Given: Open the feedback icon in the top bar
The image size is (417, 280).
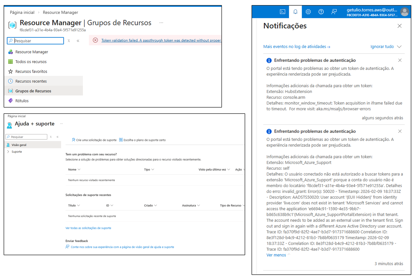Looking at the screenshot, I should pos(334,12).
